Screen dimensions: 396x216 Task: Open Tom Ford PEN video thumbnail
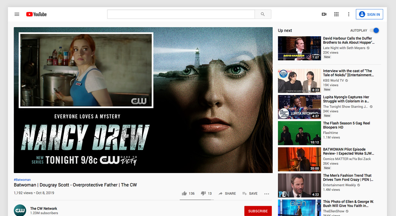299,185
